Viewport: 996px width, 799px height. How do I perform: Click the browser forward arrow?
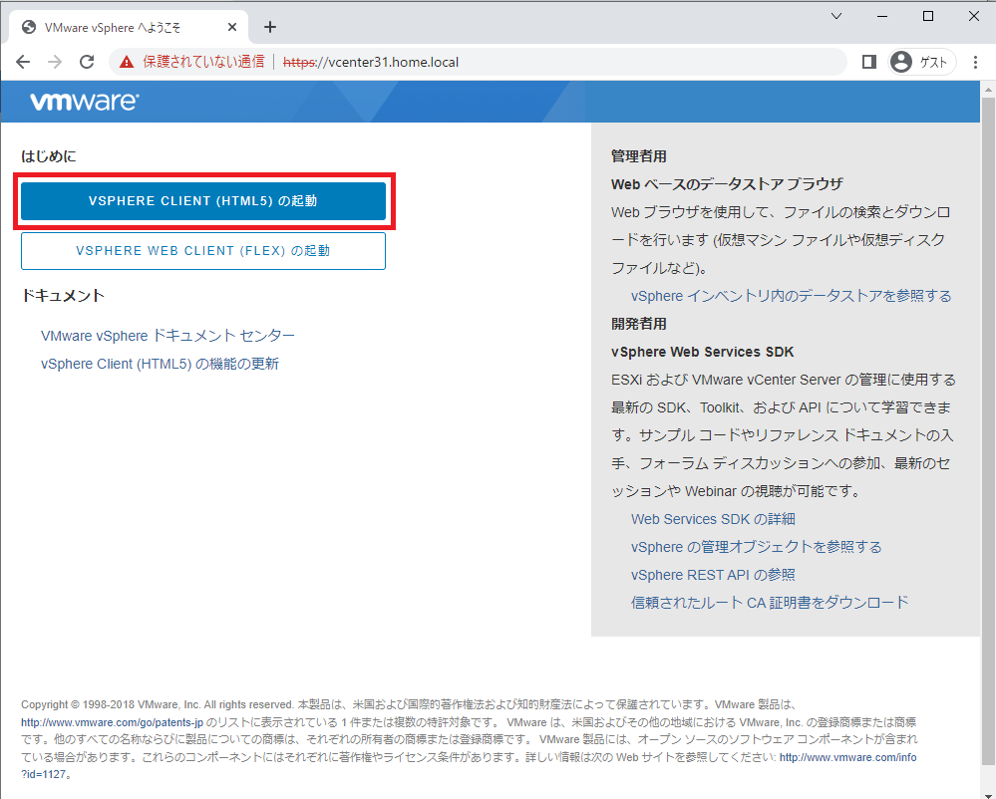(55, 62)
